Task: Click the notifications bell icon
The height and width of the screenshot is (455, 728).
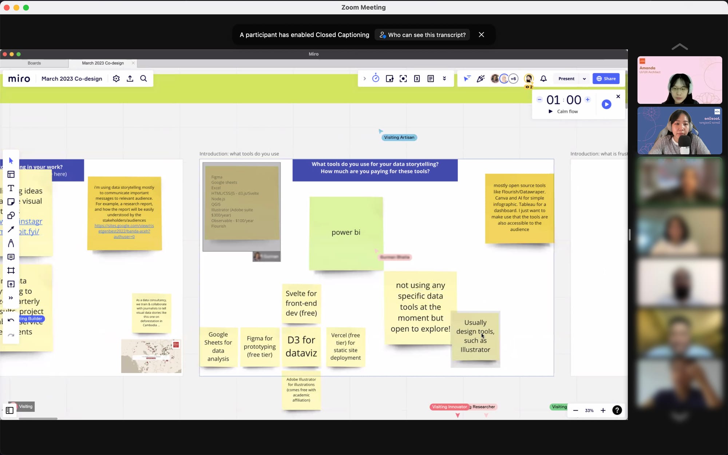Action: 543,79
